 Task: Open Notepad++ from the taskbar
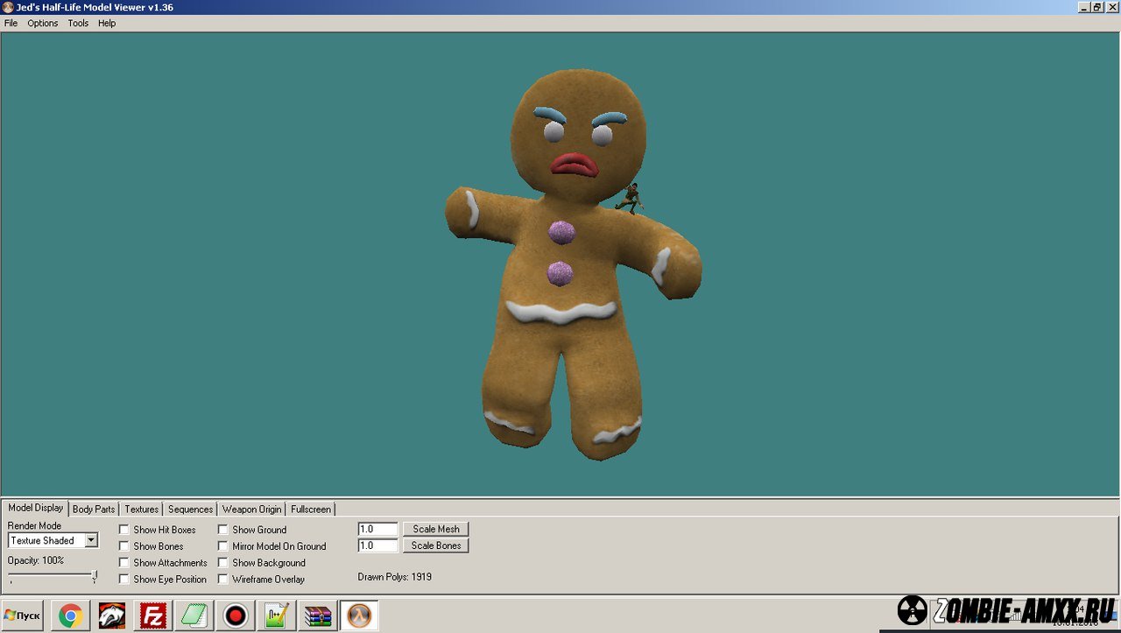click(277, 615)
